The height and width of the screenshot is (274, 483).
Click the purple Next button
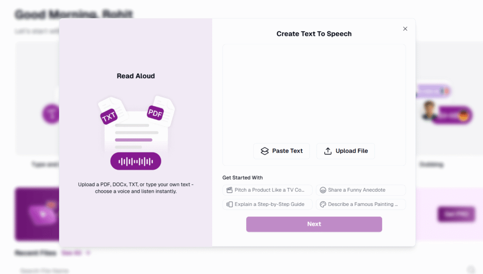(x=314, y=224)
